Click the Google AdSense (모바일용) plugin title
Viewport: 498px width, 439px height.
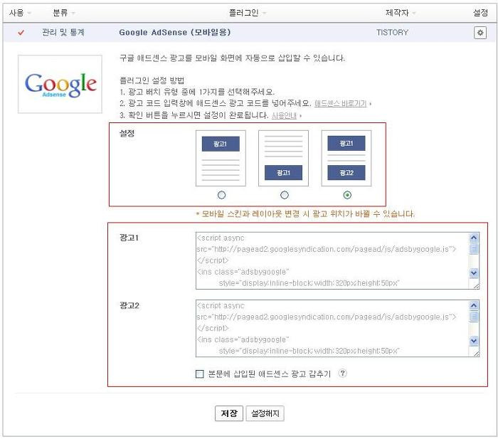point(175,33)
